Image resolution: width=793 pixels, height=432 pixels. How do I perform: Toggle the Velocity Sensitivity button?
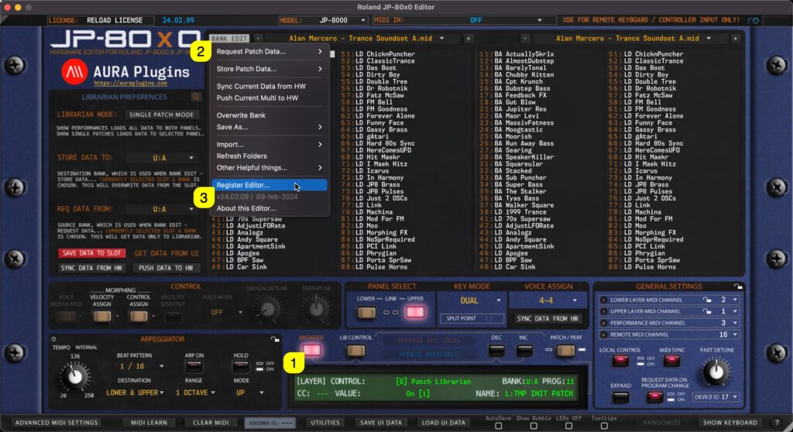[x=173, y=317]
